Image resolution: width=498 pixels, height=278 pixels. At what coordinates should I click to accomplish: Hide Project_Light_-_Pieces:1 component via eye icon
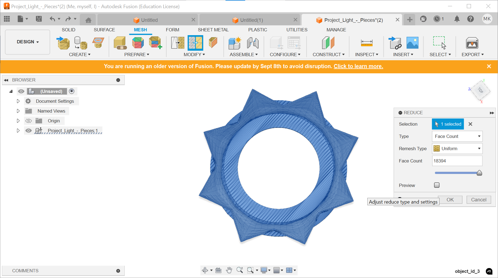click(x=28, y=131)
